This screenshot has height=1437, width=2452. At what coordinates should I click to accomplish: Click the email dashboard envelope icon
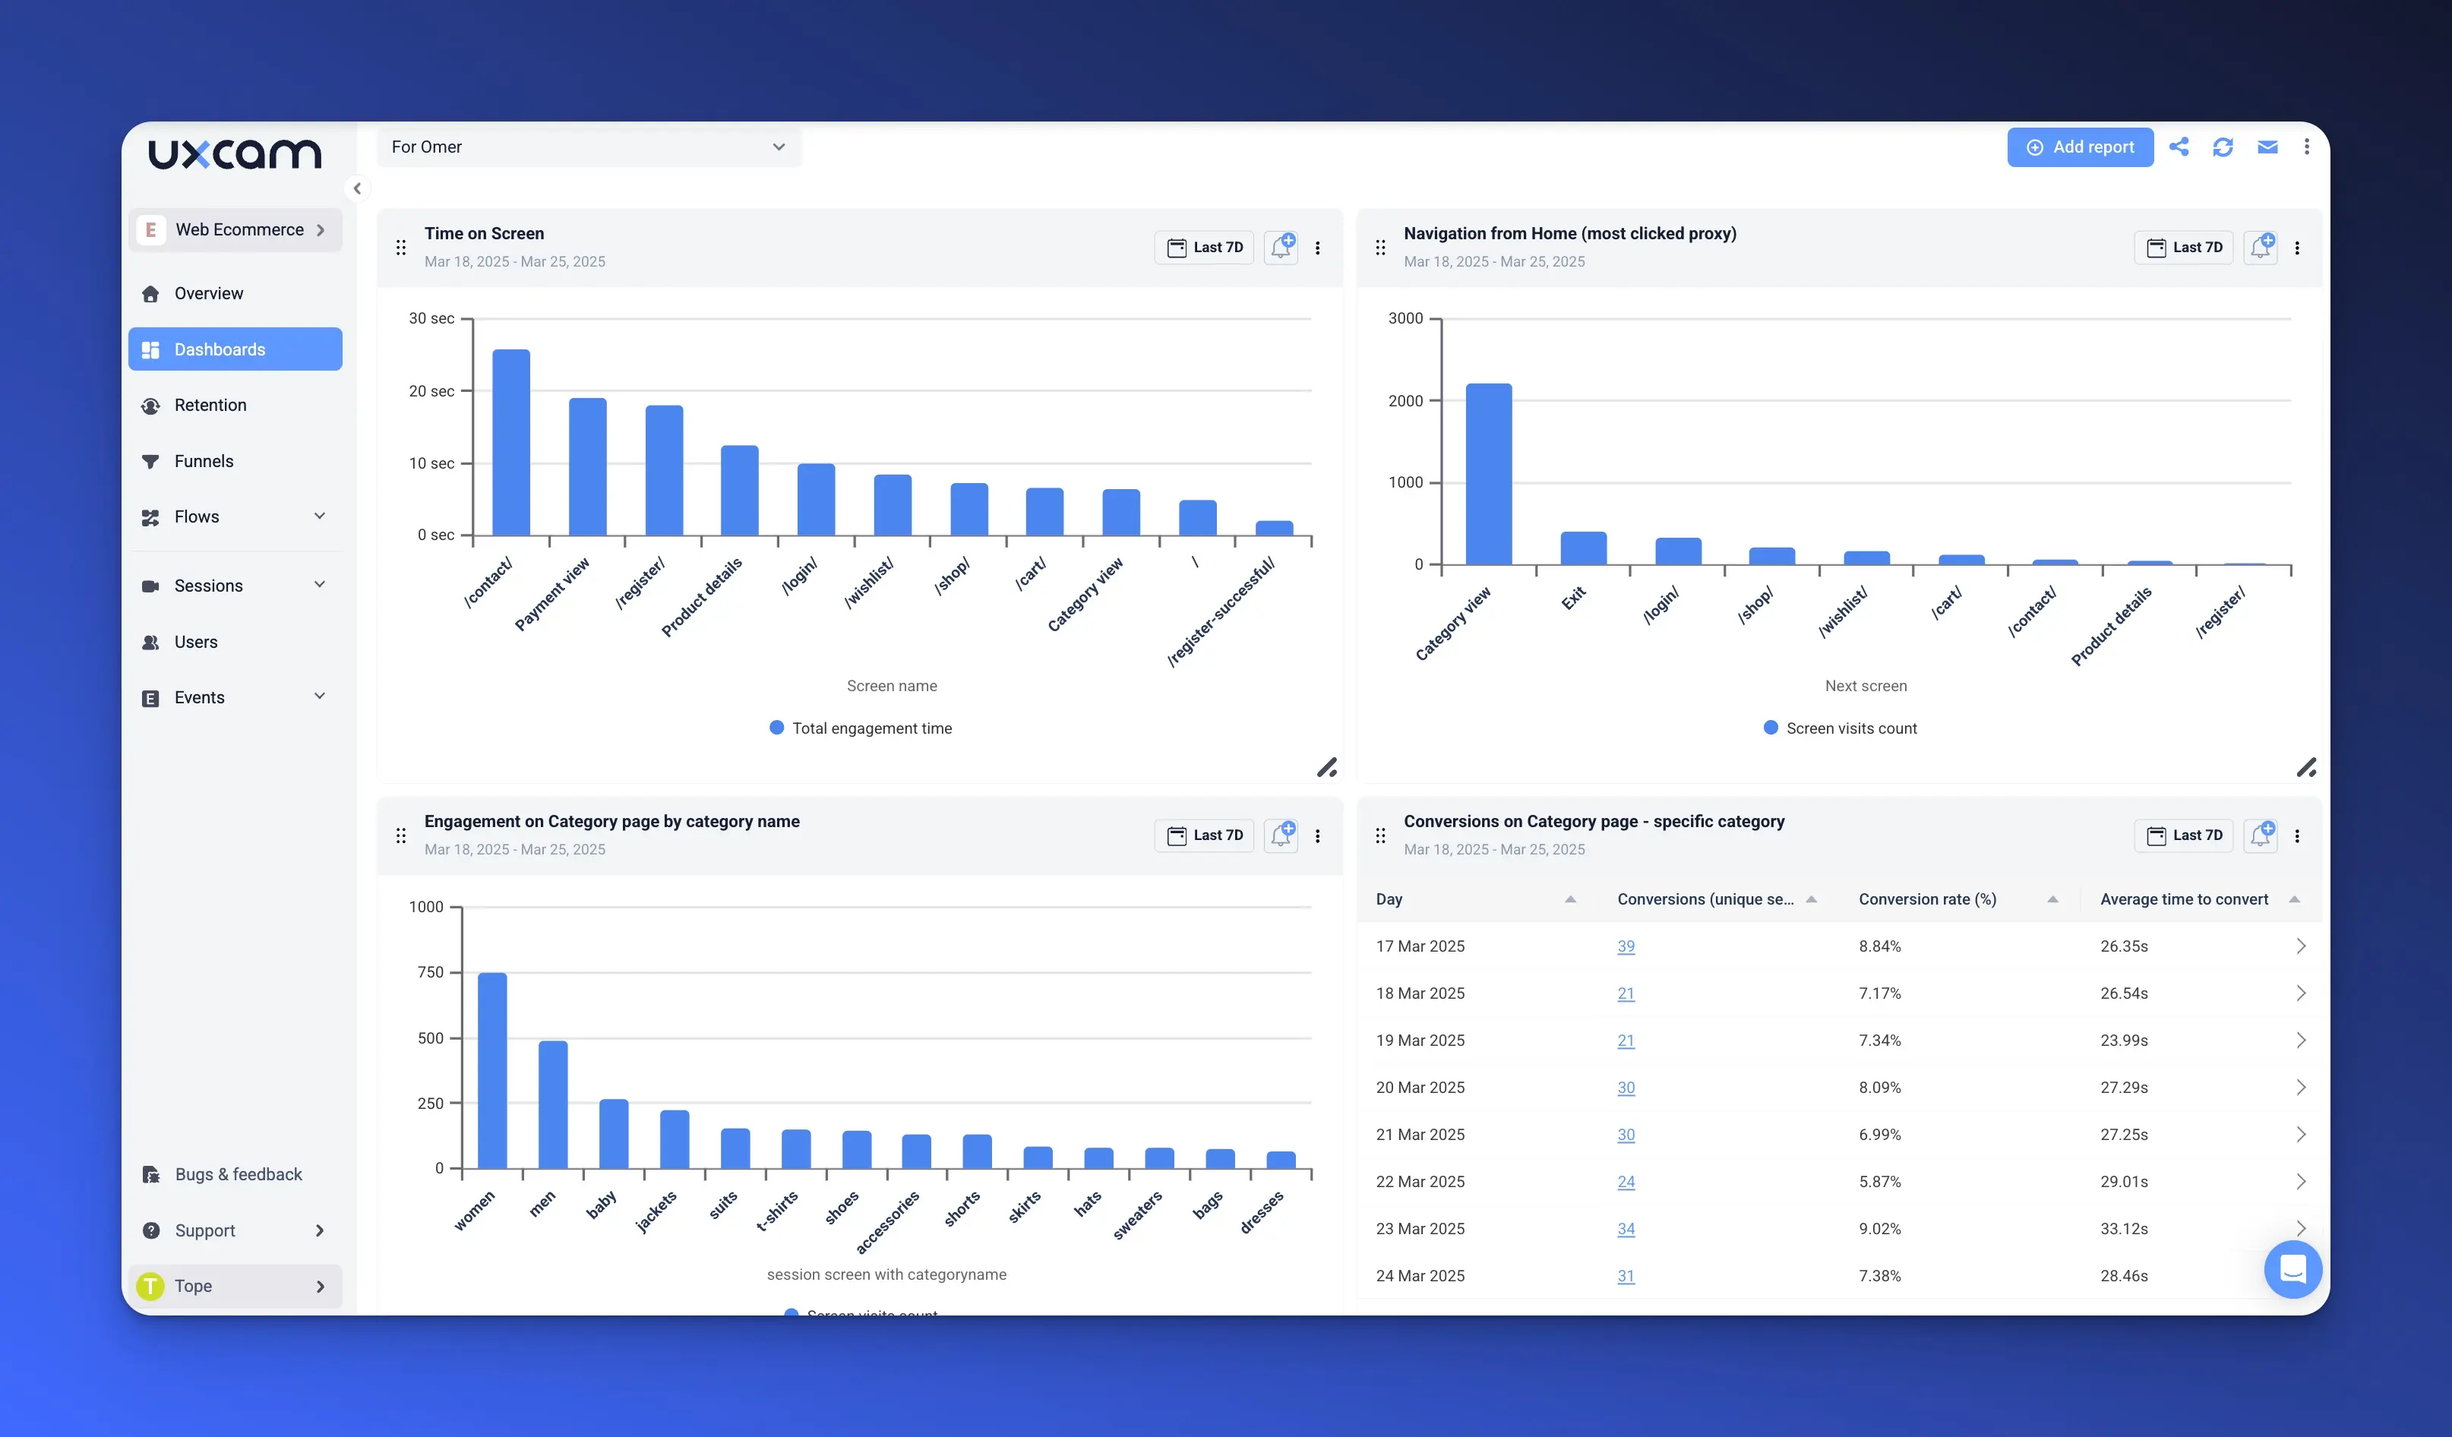click(2267, 147)
